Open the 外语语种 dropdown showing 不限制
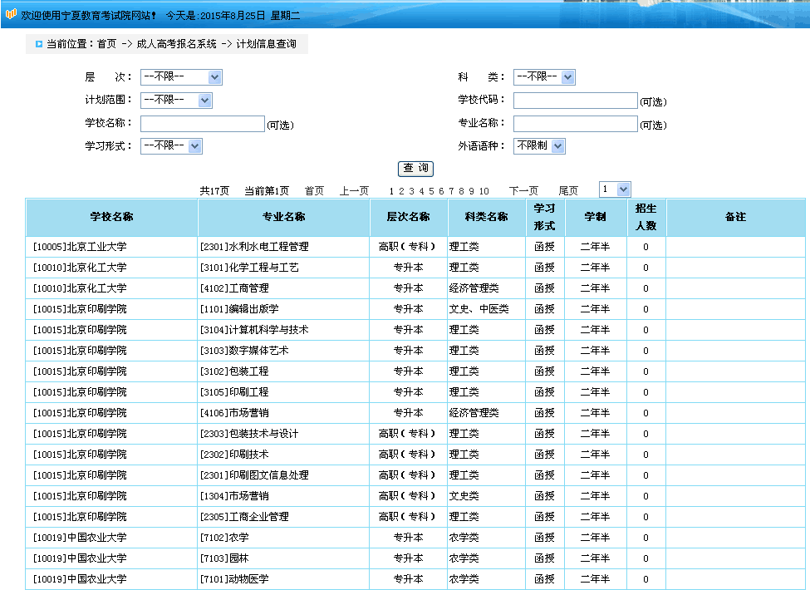Screen dimensions: 810x590 (x=539, y=145)
